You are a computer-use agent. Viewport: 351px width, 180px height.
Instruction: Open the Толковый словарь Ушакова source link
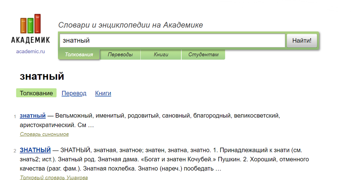54,177
